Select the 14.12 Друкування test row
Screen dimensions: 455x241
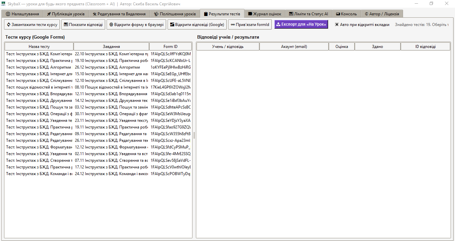[98, 101]
